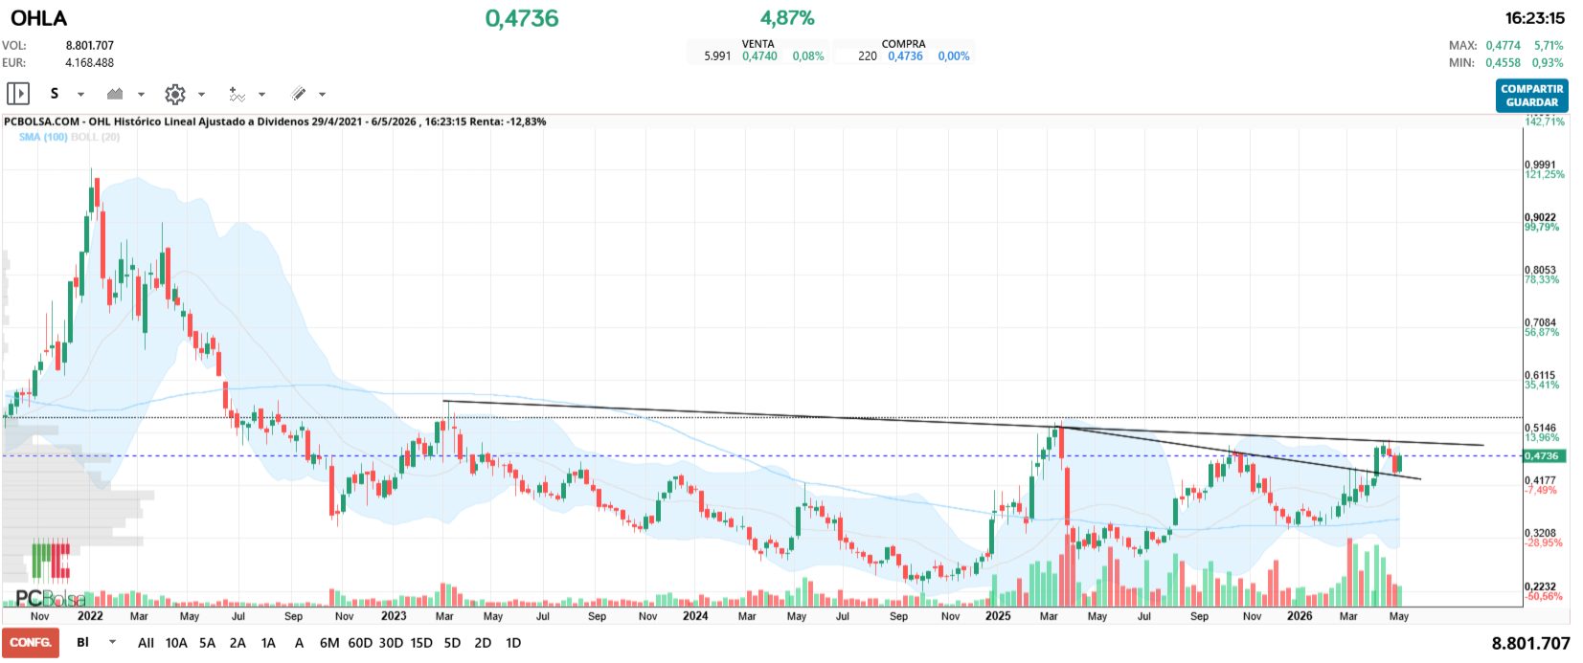Select the 2A time range
Screen dimensions: 1583x663
[237, 643]
